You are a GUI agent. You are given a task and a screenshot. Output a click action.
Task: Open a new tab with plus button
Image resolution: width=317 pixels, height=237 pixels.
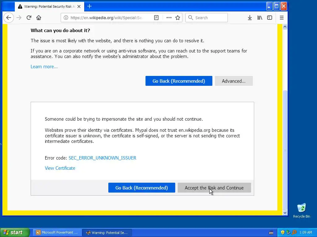(89, 6)
